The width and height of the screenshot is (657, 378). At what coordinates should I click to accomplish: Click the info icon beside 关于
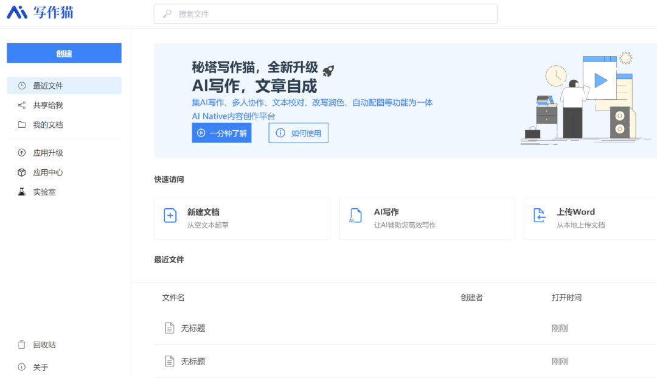point(22,367)
